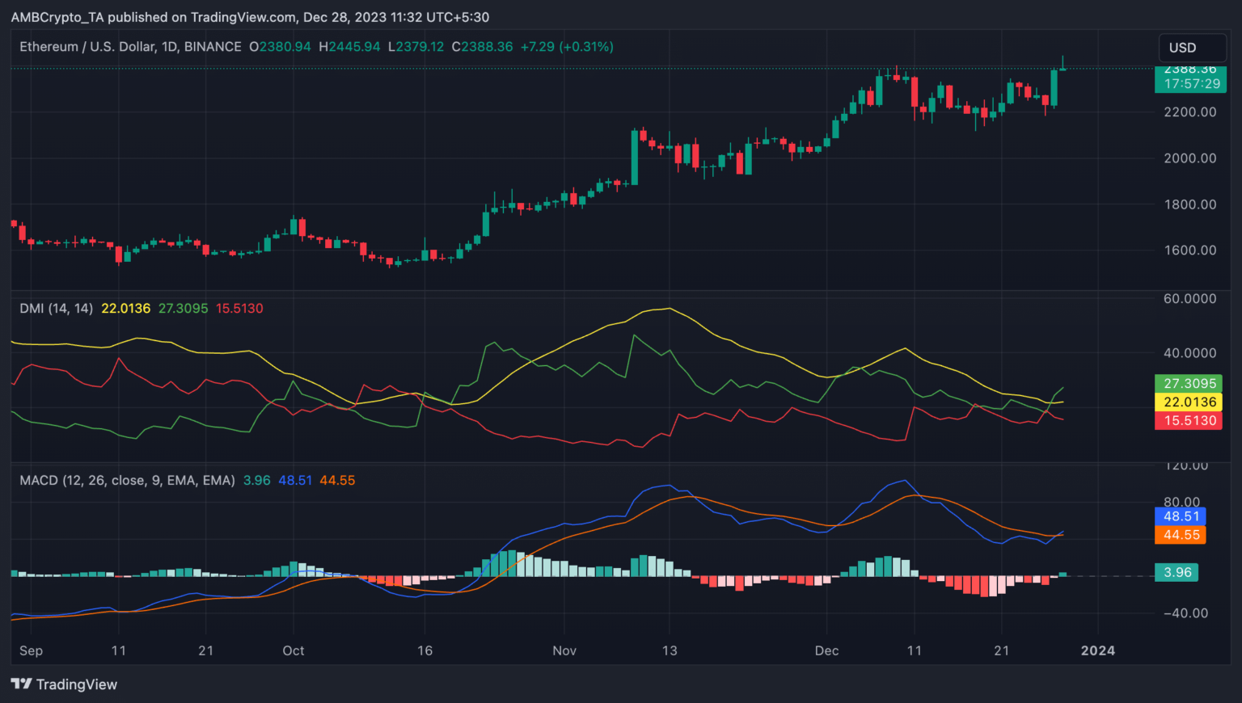Screen dimensions: 1242x703
Task: Click the TradingView wordmark beside the logo
Action: (x=77, y=684)
